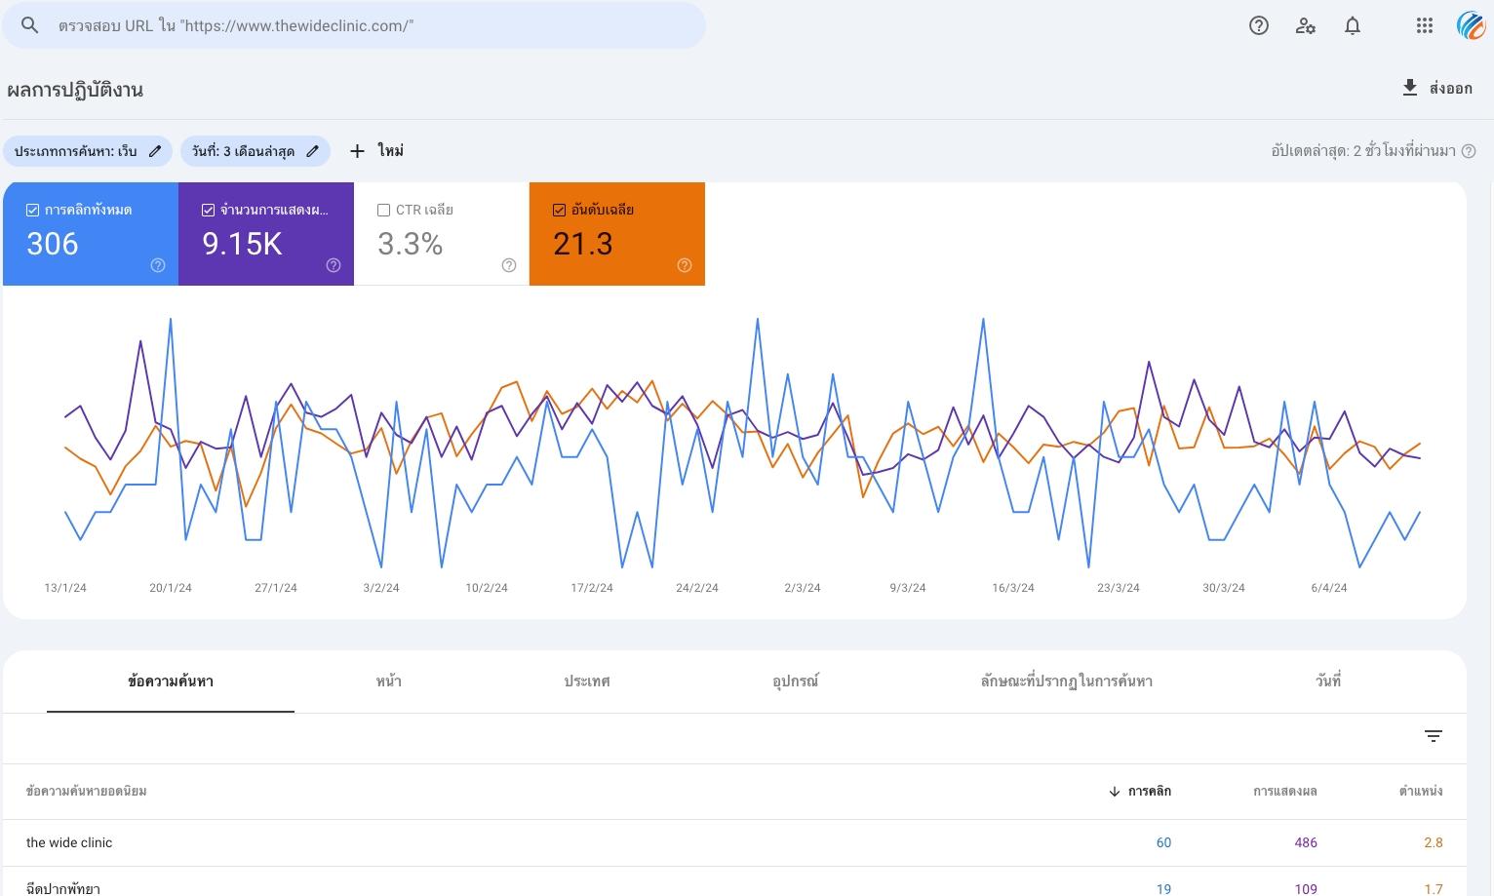Sort by การแสดงผล column header
This screenshot has height=896, width=1494.
[1285, 792]
